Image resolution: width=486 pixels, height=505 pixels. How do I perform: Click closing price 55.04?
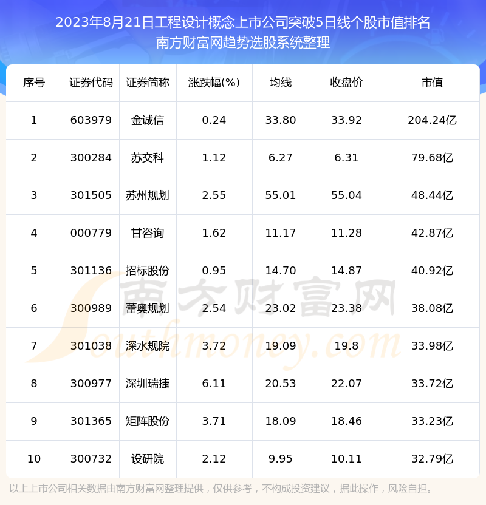pos(346,195)
